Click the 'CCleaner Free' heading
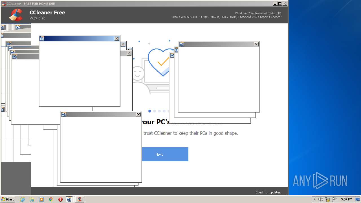 [x=47, y=12]
